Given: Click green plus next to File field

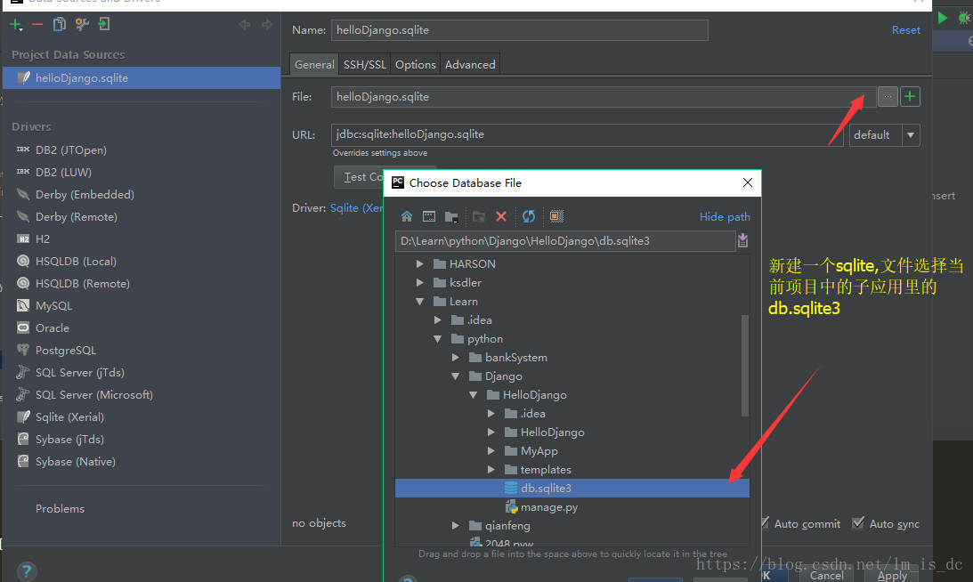Looking at the screenshot, I should click(x=910, y=97).
